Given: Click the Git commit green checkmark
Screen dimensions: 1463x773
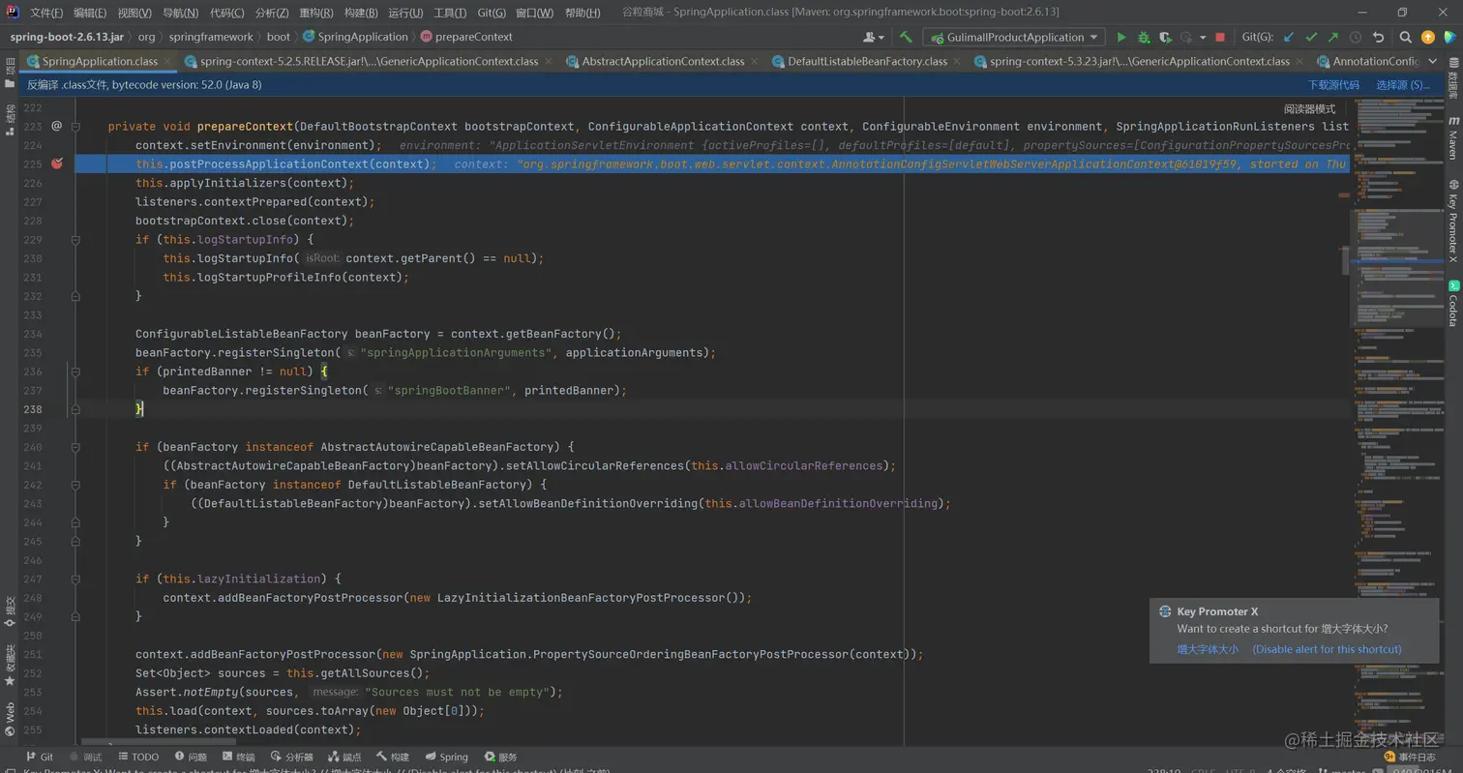Looking at the screenshot, I should [1311, 37].
